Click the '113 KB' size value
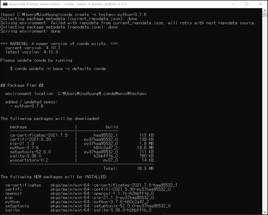Image resolution: width=268 pixels, height=215 pixels. 147,135
